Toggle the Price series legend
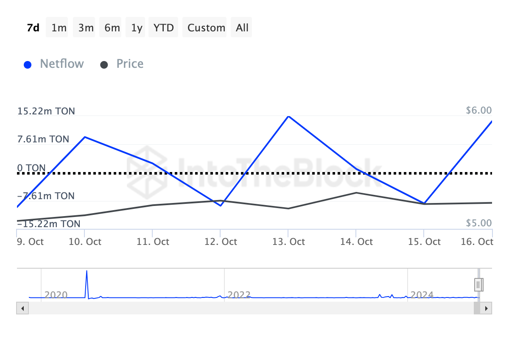The image size is (509, 339). (x=130, y=64)
